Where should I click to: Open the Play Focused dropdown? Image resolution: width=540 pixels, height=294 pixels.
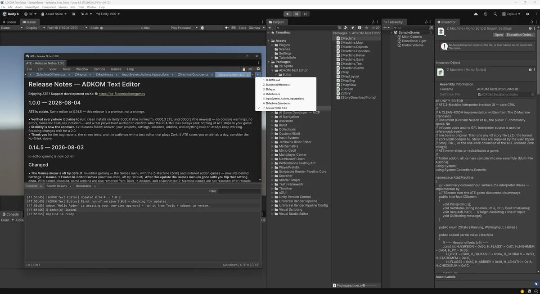tap(183, 28)
